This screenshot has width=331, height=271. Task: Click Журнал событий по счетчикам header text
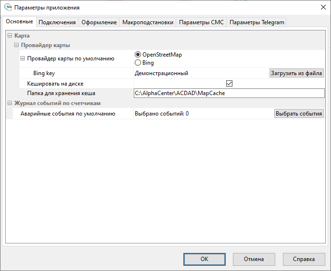pyautogui.click(x=58, y=103)
